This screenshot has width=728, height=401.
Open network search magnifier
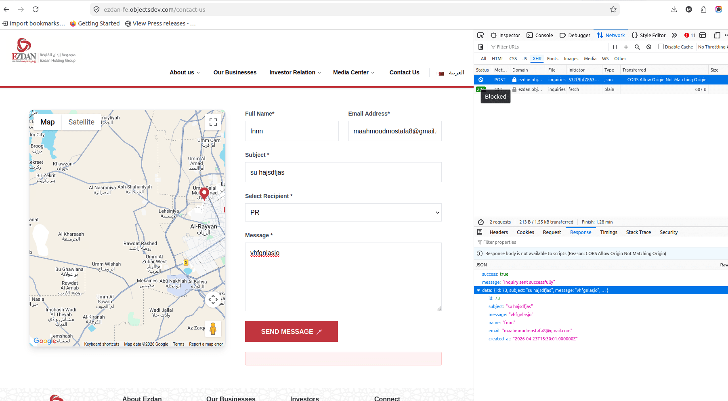point(637,47)
